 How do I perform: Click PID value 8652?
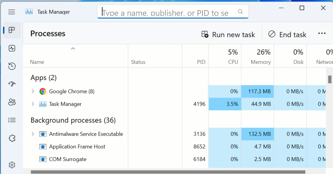tap(199, 146)
